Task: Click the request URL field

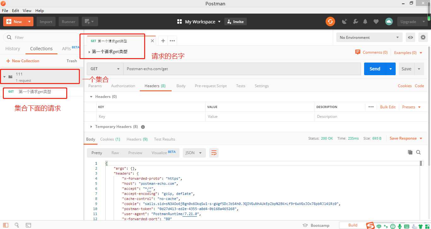Action: tap(242, 69)
